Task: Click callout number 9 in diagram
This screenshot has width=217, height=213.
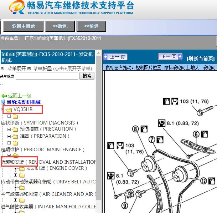Action: pos(124,206)
